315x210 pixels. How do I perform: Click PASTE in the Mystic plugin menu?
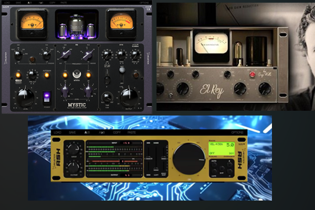(x=64, y=3)
